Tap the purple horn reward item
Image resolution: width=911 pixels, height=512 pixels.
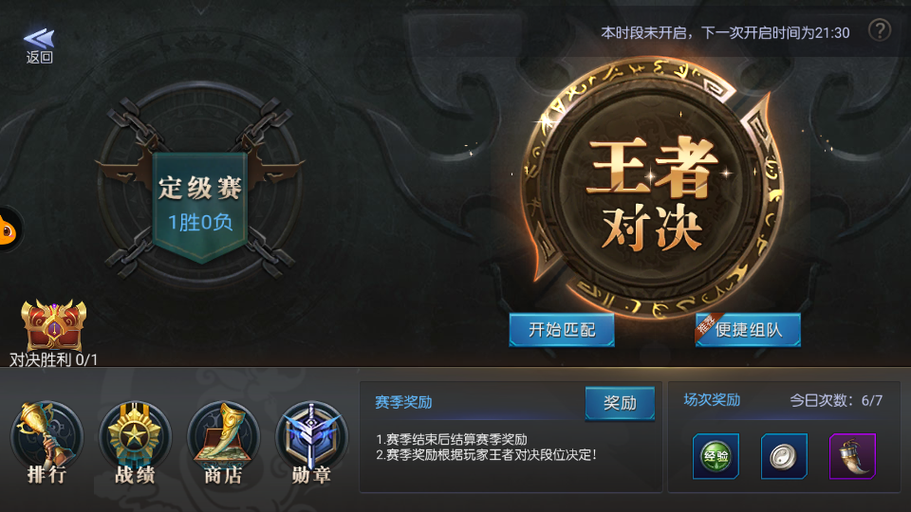[x=852, y=456]
